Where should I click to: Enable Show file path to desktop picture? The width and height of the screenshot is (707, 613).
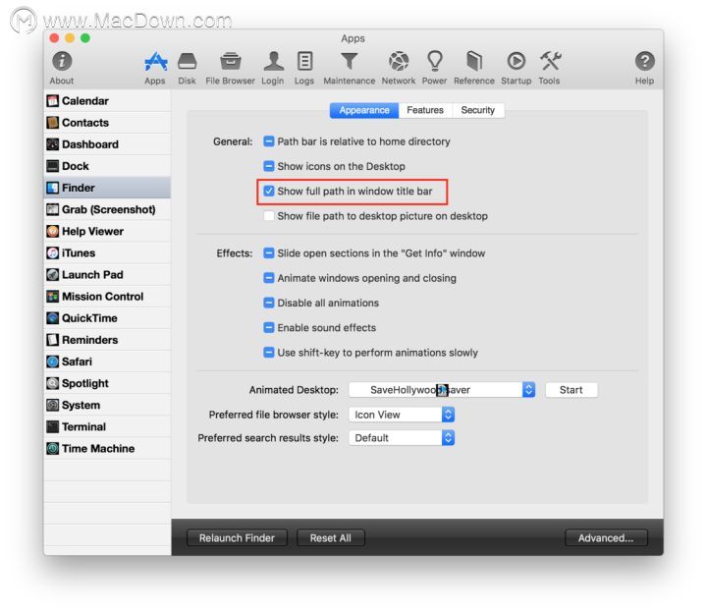[269, 216]
